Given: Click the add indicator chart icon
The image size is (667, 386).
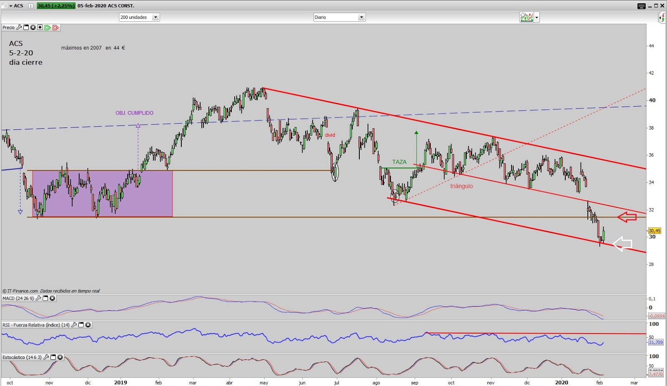Looking at the screenshot, I should pos(527,17).
